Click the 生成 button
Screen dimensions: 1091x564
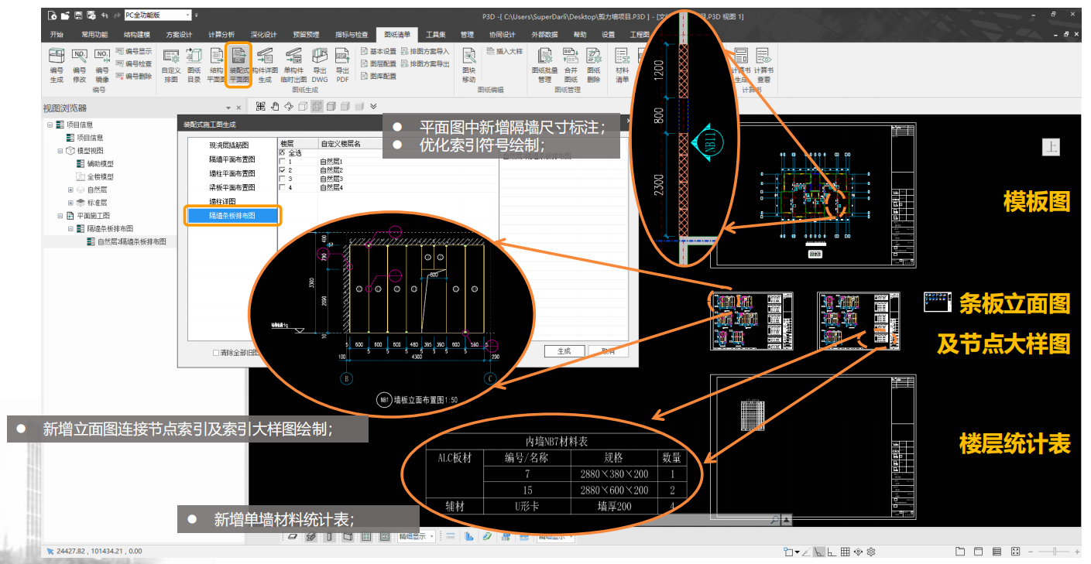[x=564, y=351]
